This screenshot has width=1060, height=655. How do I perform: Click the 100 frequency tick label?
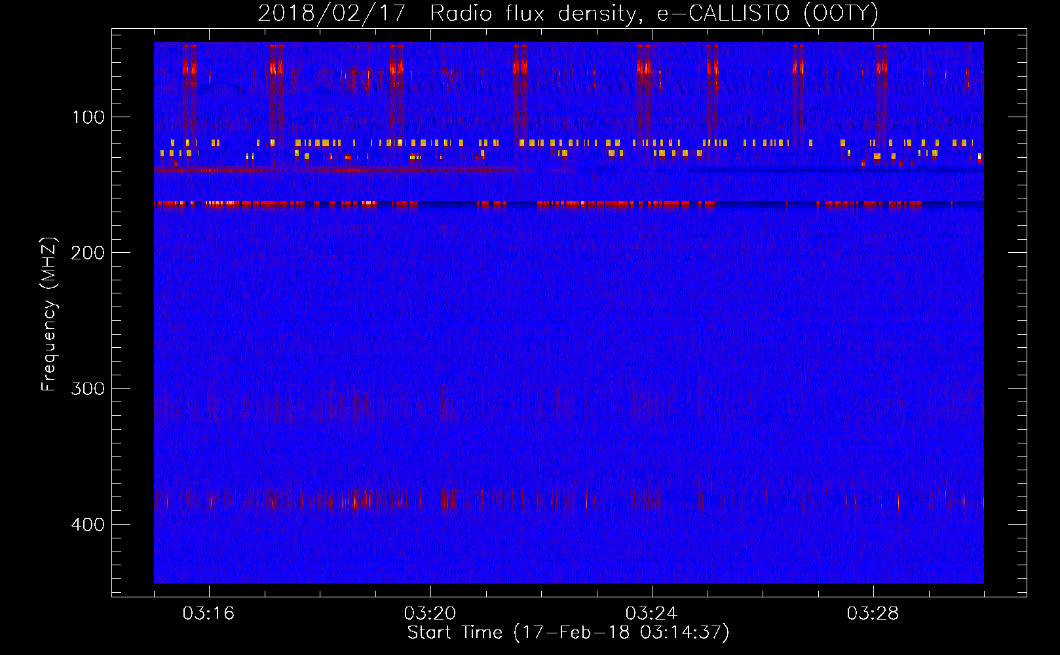(x=88, y=117)
